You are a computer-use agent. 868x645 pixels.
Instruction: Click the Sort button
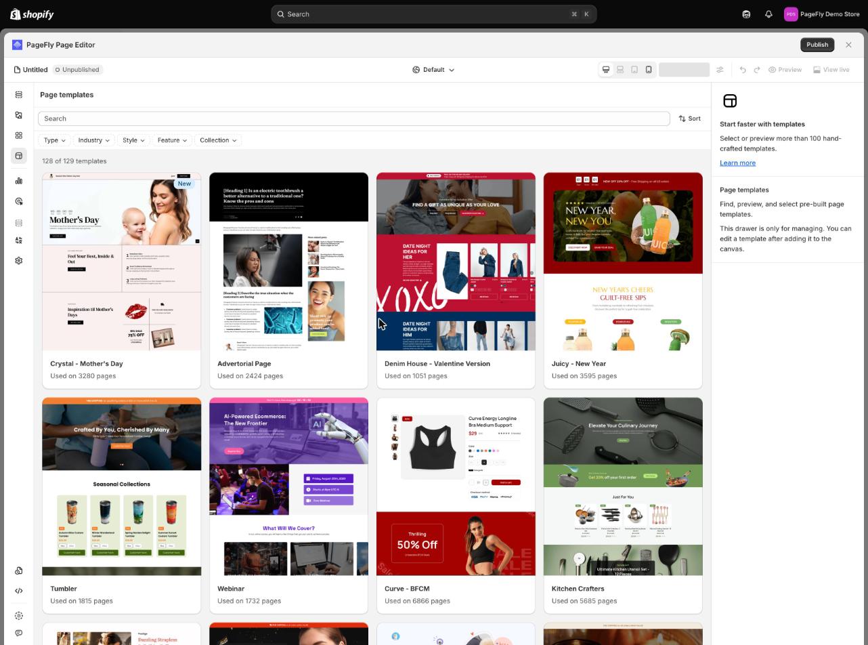tap(690, 119)
